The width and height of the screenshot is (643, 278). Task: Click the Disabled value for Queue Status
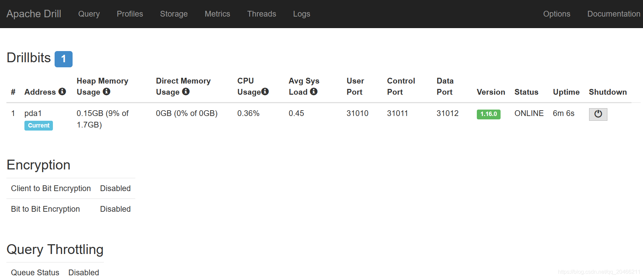pos(84,273)
